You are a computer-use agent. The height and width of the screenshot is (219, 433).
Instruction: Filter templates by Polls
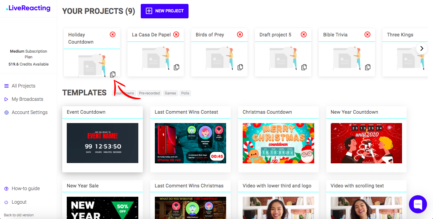click(185, 93)
